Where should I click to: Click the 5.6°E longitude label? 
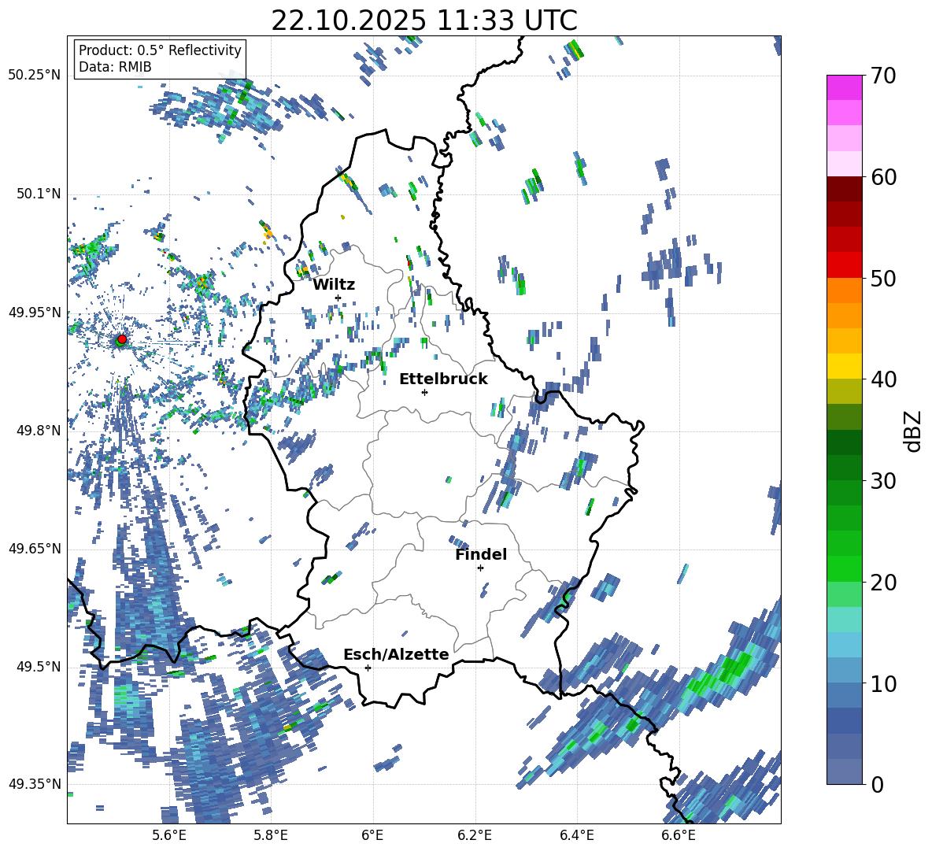pyautogui.click(x=168, y=835)
